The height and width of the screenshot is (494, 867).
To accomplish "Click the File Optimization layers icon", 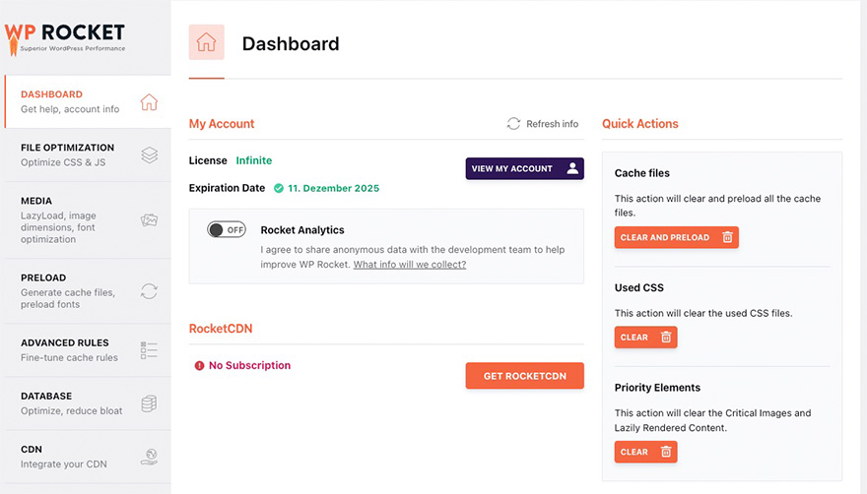I will click(149, 154).
